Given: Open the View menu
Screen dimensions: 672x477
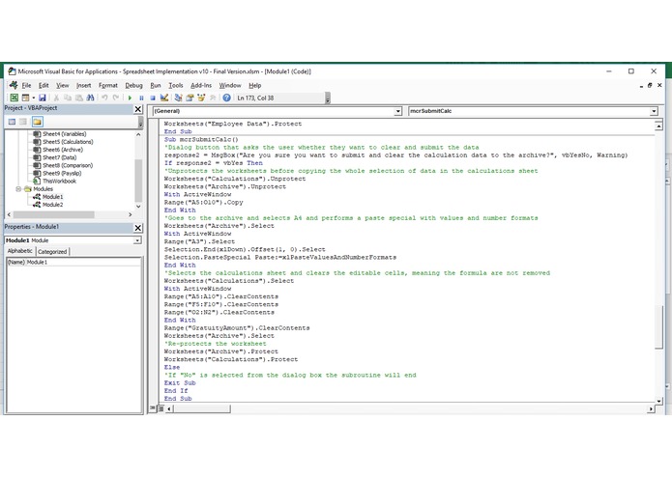Looking at the screenshot, I should [62, 86].
